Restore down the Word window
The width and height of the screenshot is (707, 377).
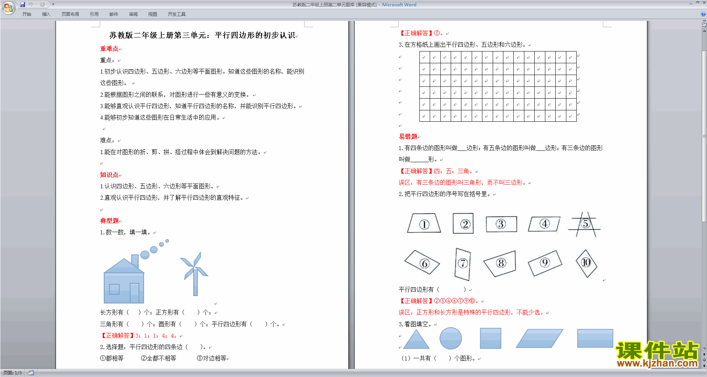click(x=697, y=3)
